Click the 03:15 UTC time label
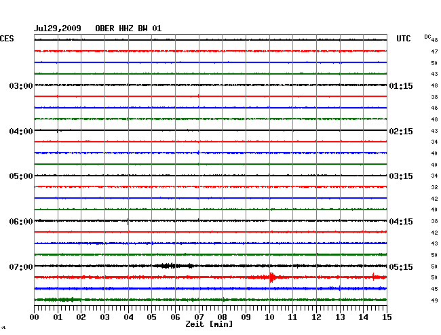The width and height of the screenshot is (441, 335). pyautogui.click(x=401, y=176)
